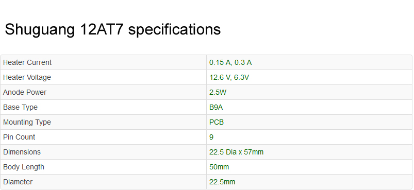Click the 12.6 V, 6.3V value
The height and width of the screenshot is (190, 414).
(229, 77)
